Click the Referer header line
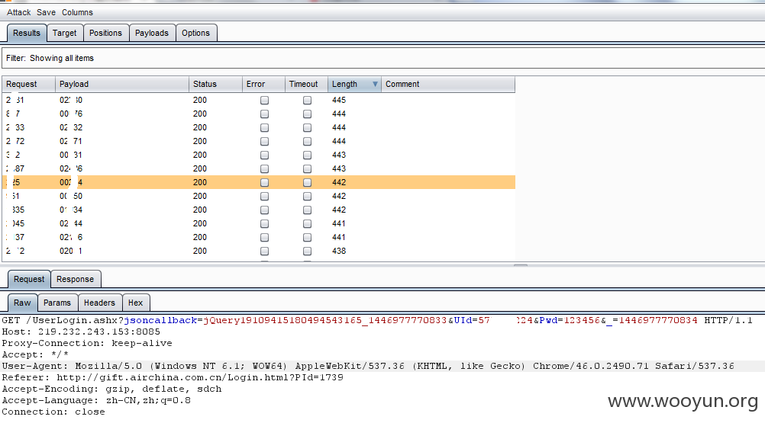765x423 pixels. click(x=173, y=378)
